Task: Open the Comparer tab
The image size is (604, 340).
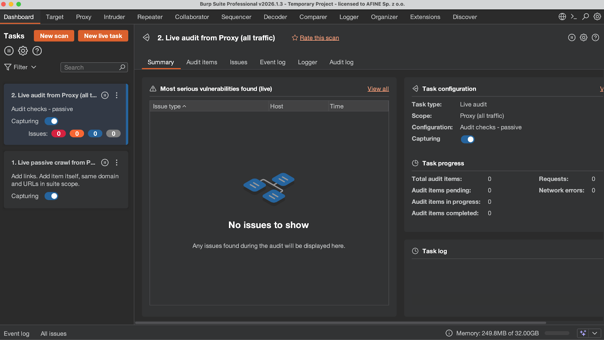Action: tap(313, 17)
